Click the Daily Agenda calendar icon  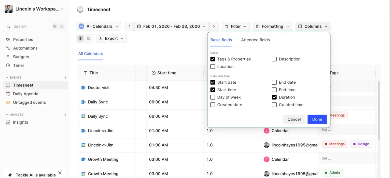click(x=8, y=94)
